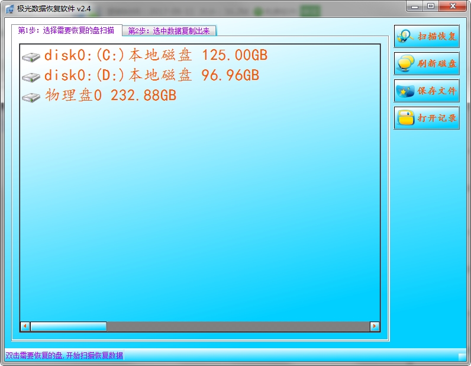Image resolution: width=471 pixels, height=366 pixels.
Task: Switch to 第1步 选择需要恢复的盘扫描 tab
Action: point(66,30)
